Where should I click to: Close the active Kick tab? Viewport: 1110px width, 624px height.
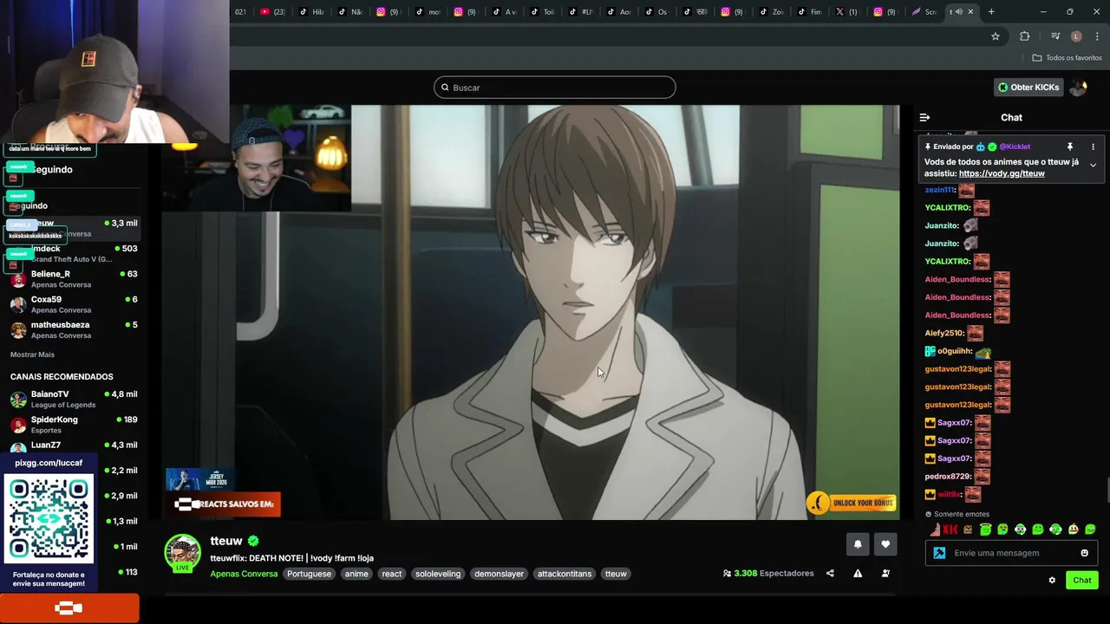tap(970, 12)
